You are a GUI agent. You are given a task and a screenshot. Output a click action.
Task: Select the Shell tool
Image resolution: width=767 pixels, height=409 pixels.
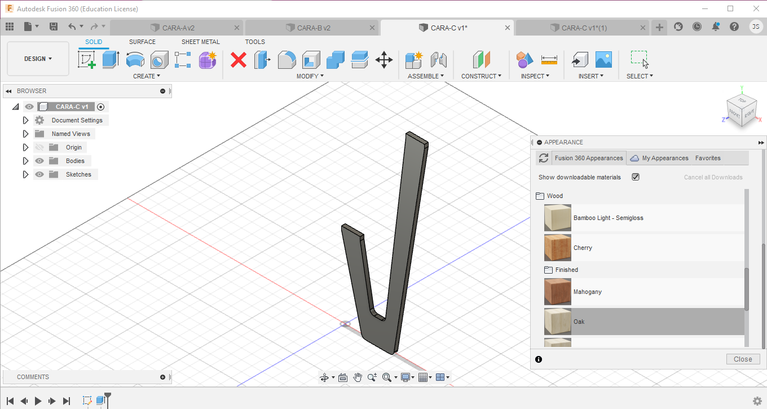[x=311, y=59]
